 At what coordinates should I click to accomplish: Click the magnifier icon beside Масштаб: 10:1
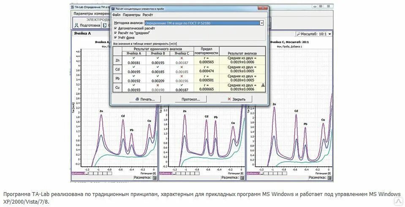298,34
